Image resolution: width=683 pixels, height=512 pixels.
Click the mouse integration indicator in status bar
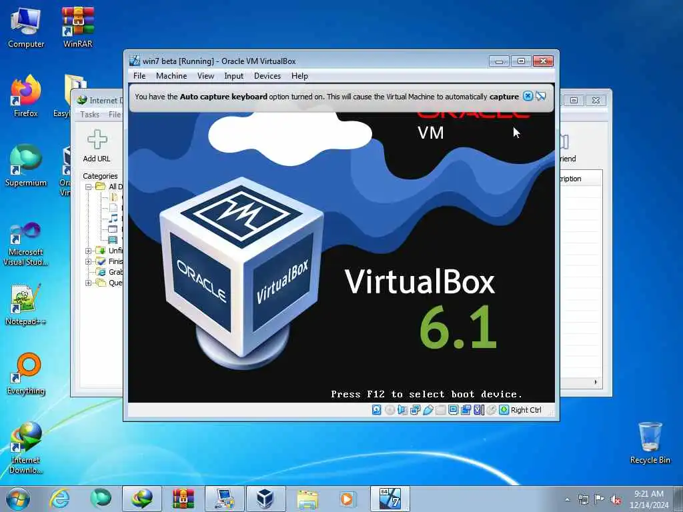[492, 410]
